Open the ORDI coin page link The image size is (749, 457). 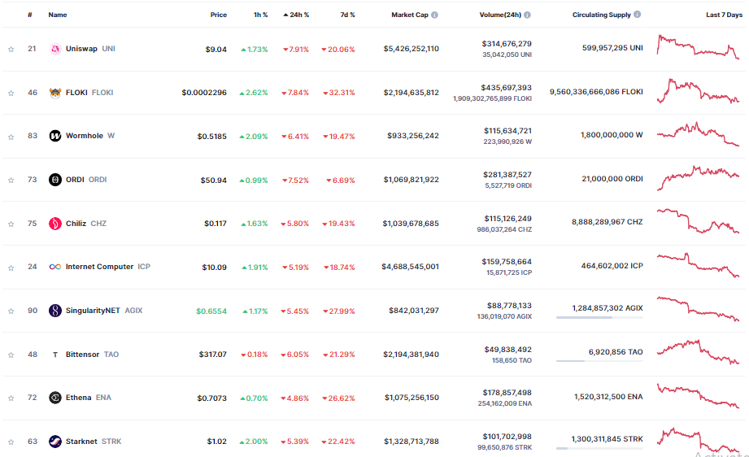point(86,180)
